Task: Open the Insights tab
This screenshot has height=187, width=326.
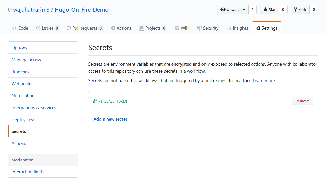Action: (x=237, y=28)
